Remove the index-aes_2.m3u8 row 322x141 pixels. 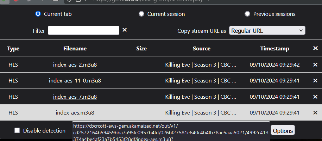tap(315, 65)
